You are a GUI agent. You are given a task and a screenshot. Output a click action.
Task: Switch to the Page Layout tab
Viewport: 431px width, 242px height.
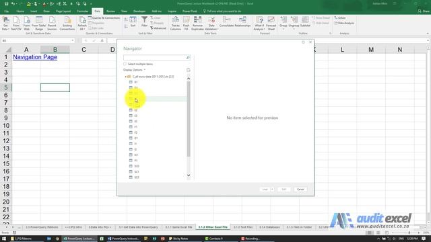tap(63, 11)
